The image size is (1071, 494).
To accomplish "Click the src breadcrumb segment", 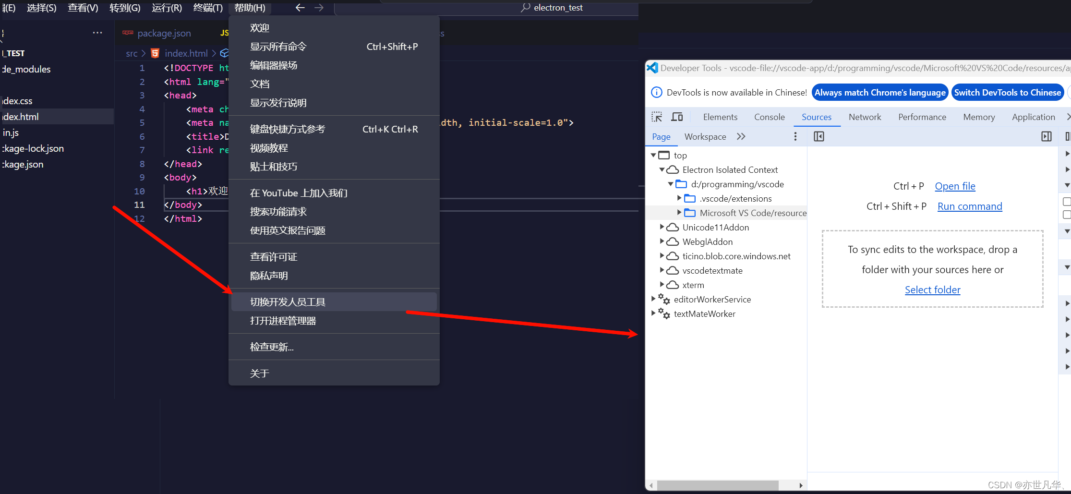I will [132, 53].
